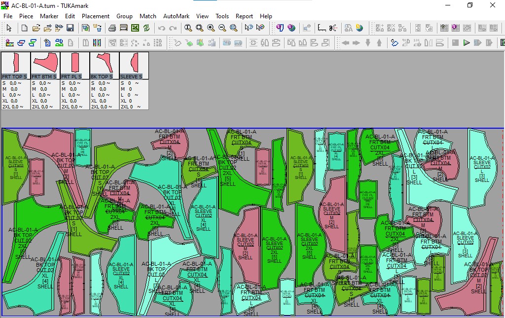Viewport: 505px width, 318px height.
Task: Click the context help pointer icon
Action: pyautogui.click(x=249, y=28)
